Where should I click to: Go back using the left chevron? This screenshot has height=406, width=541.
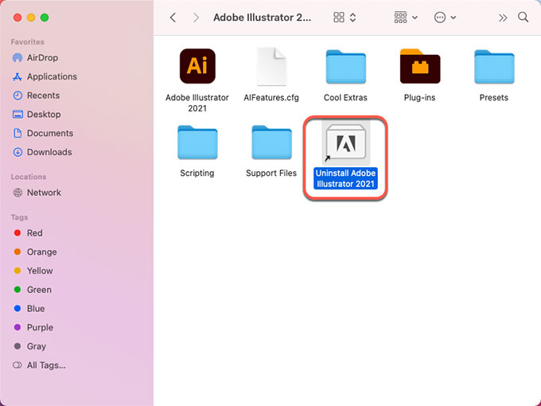click(173, 18)
